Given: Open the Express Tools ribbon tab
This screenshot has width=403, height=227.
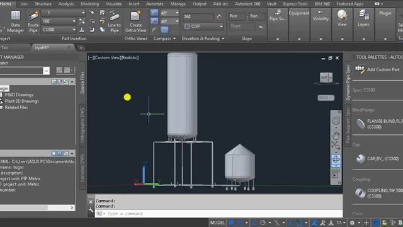Looking at the screenshot, I should 295,4.
